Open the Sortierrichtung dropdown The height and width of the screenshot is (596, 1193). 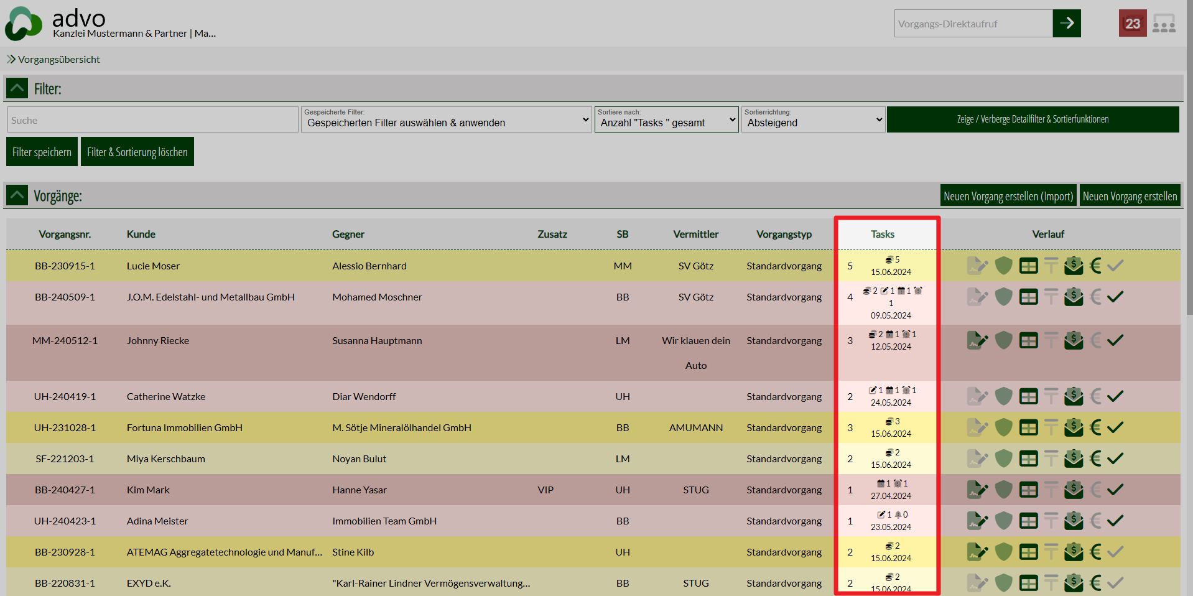[813, 119]
